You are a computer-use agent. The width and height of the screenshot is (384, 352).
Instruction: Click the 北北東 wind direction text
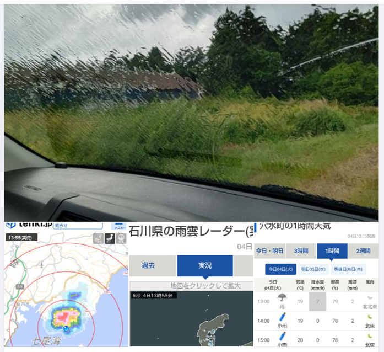click(x=370, y=306)
